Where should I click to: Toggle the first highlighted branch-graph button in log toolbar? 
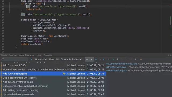(87, 59)
